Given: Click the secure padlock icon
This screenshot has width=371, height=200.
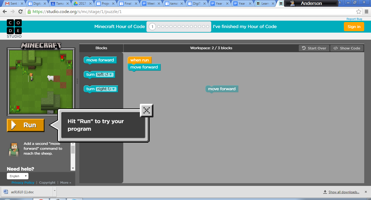Looking at the screenshot, I should [x=29, y=12].
